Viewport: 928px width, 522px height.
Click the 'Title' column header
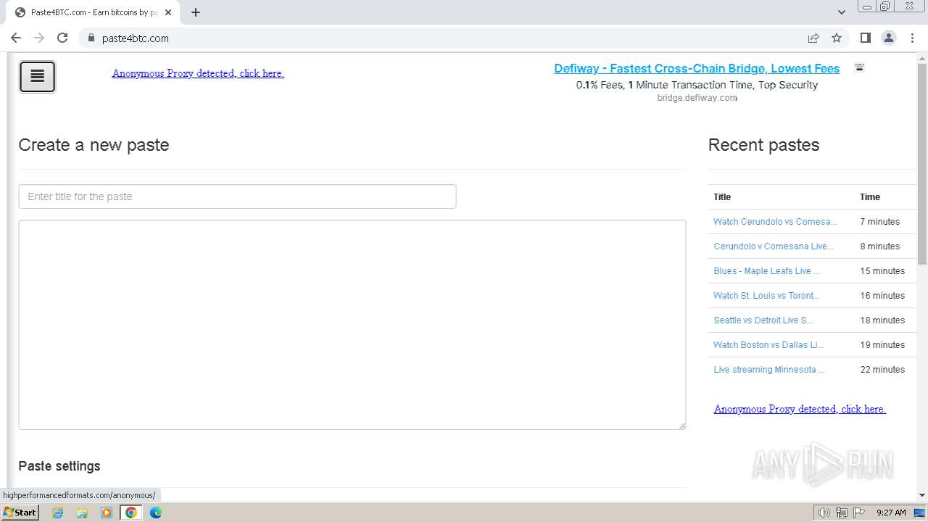coord(722,197)
